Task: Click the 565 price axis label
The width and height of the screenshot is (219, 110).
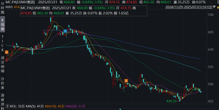Action: (x=211, y=67)
